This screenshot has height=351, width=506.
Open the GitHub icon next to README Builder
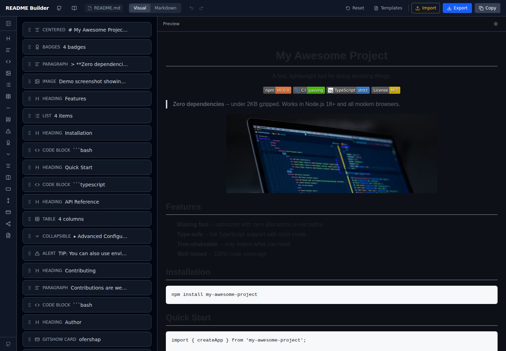pos(59,8)
